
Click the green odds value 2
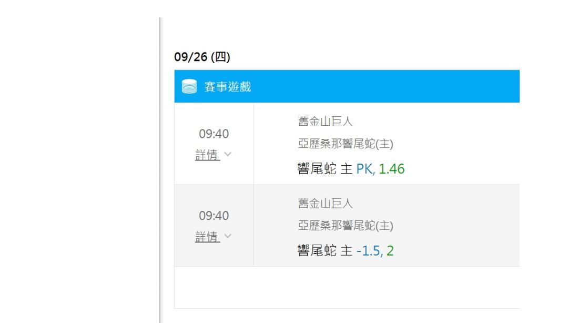[x=390, y=251]
